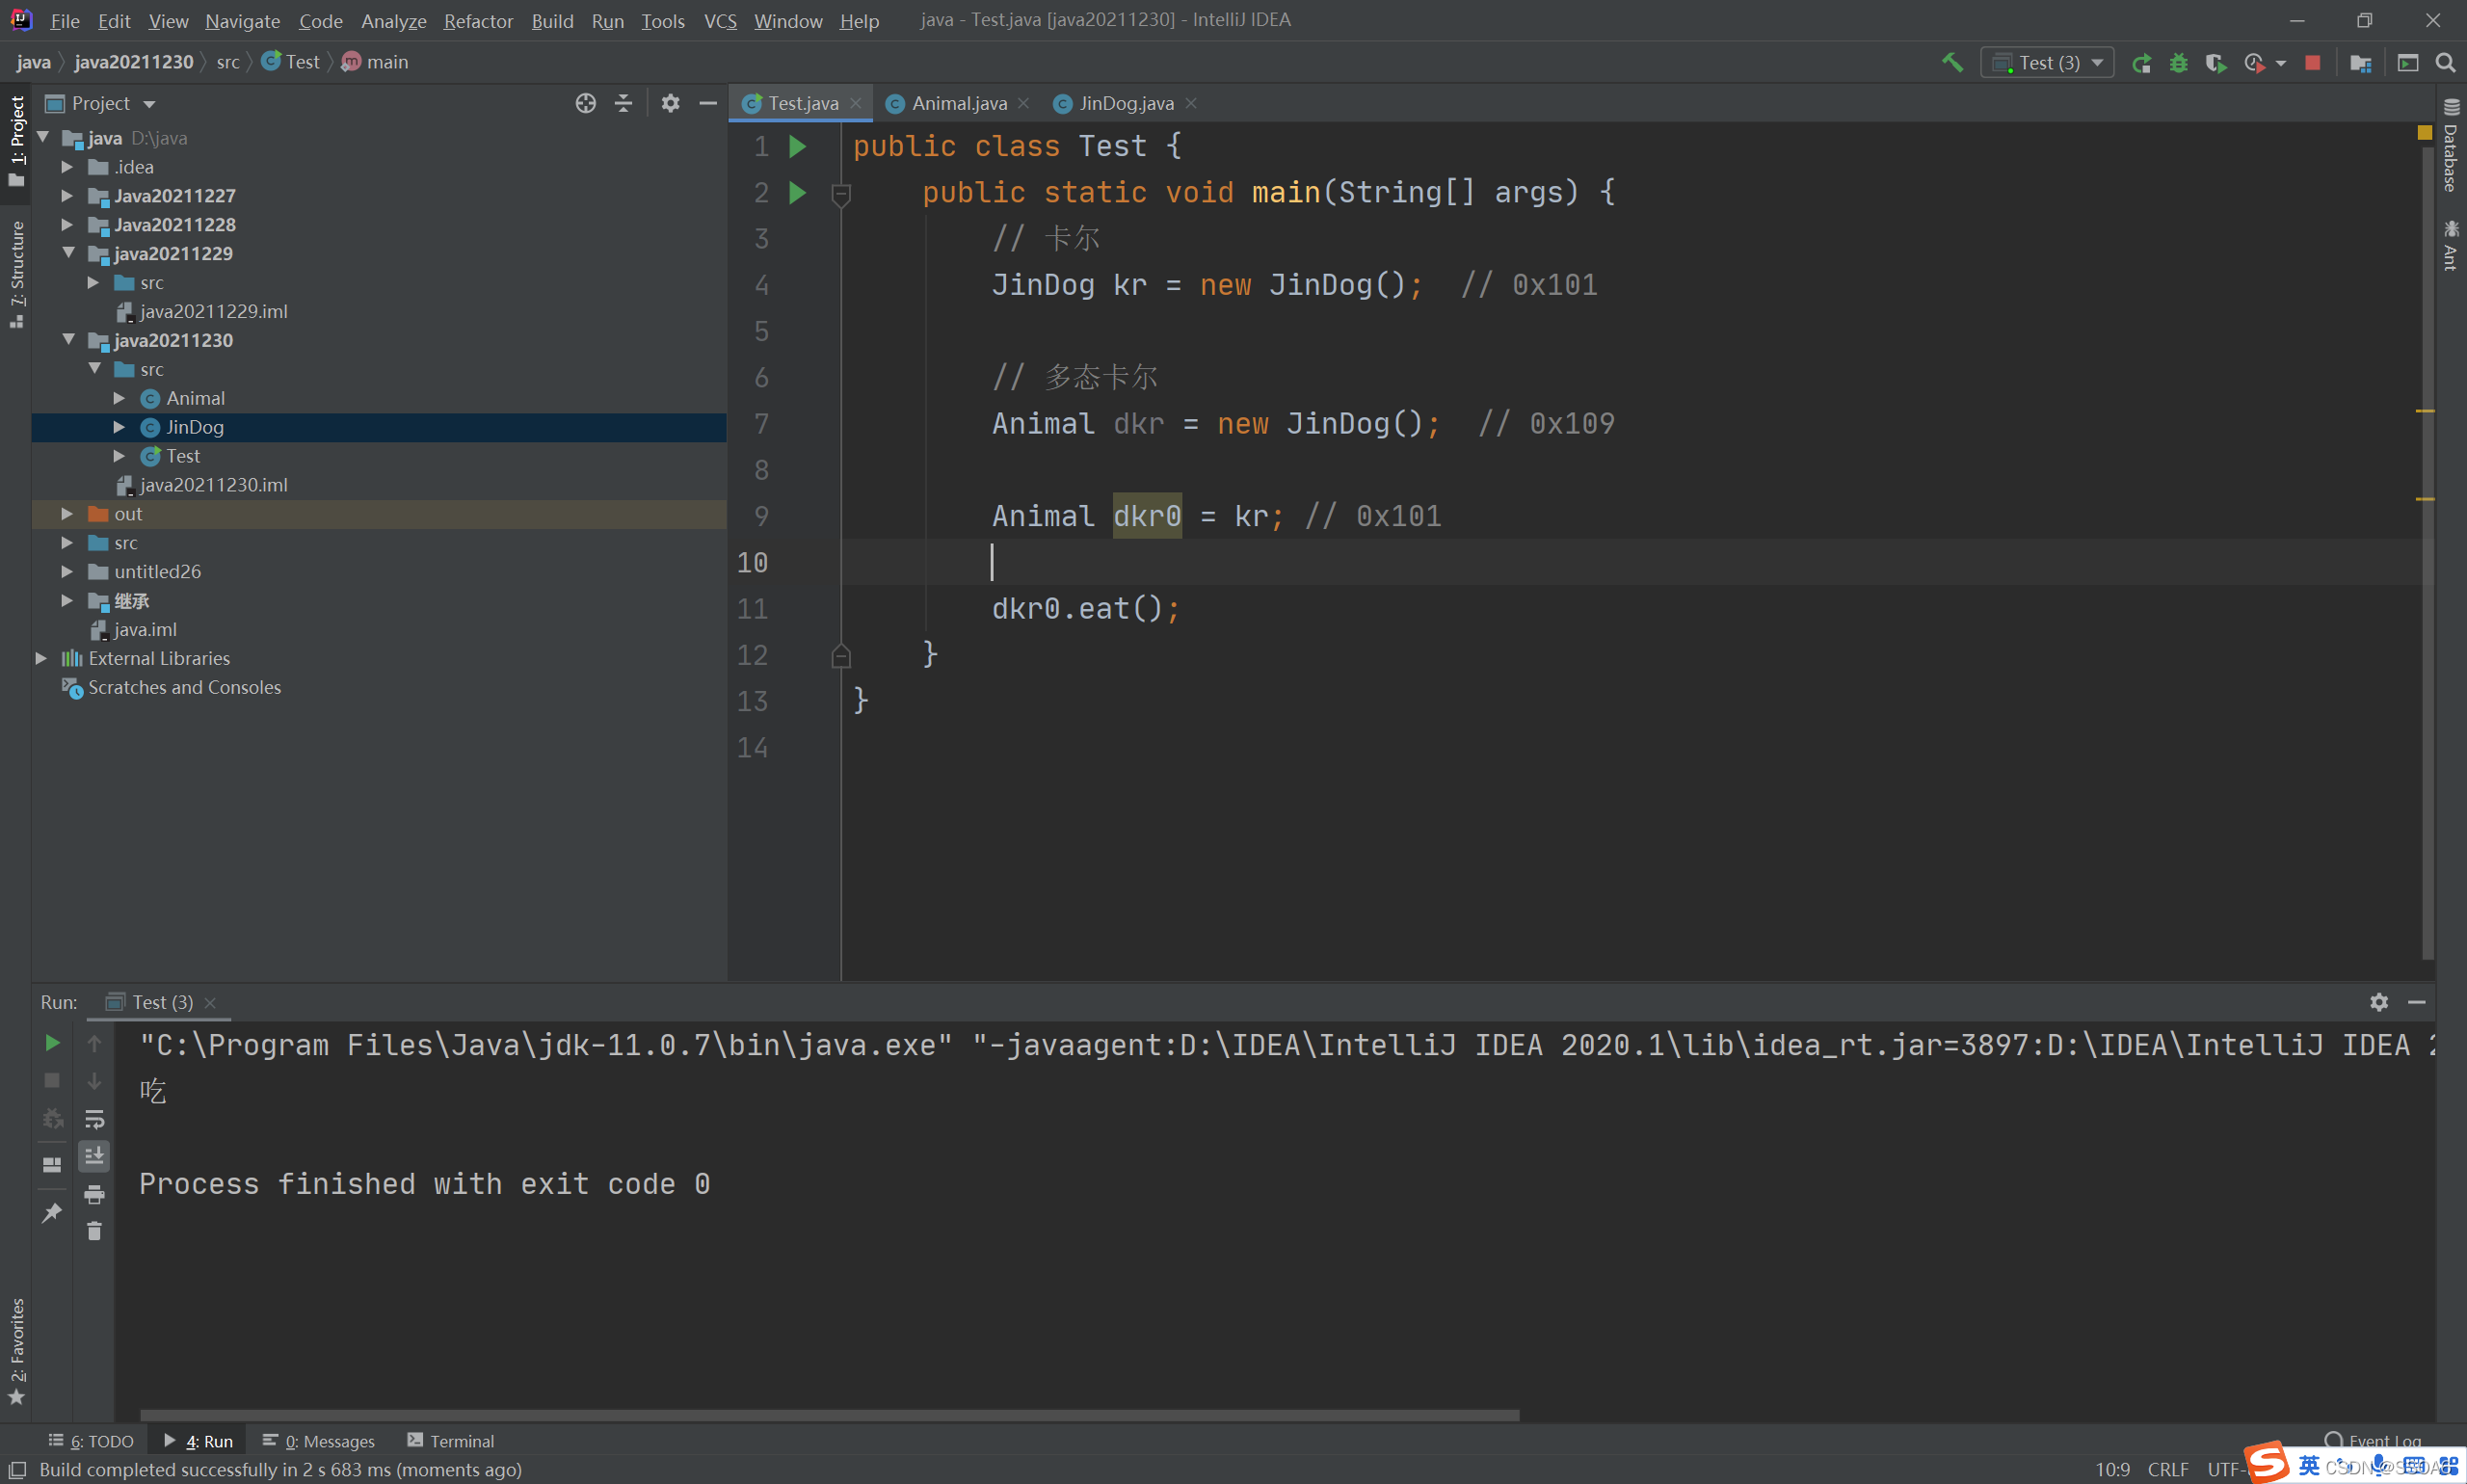Click the Clear All trash icon in Run panel
This screenshot has width=2467, height=1484.
pos(94,1231)
